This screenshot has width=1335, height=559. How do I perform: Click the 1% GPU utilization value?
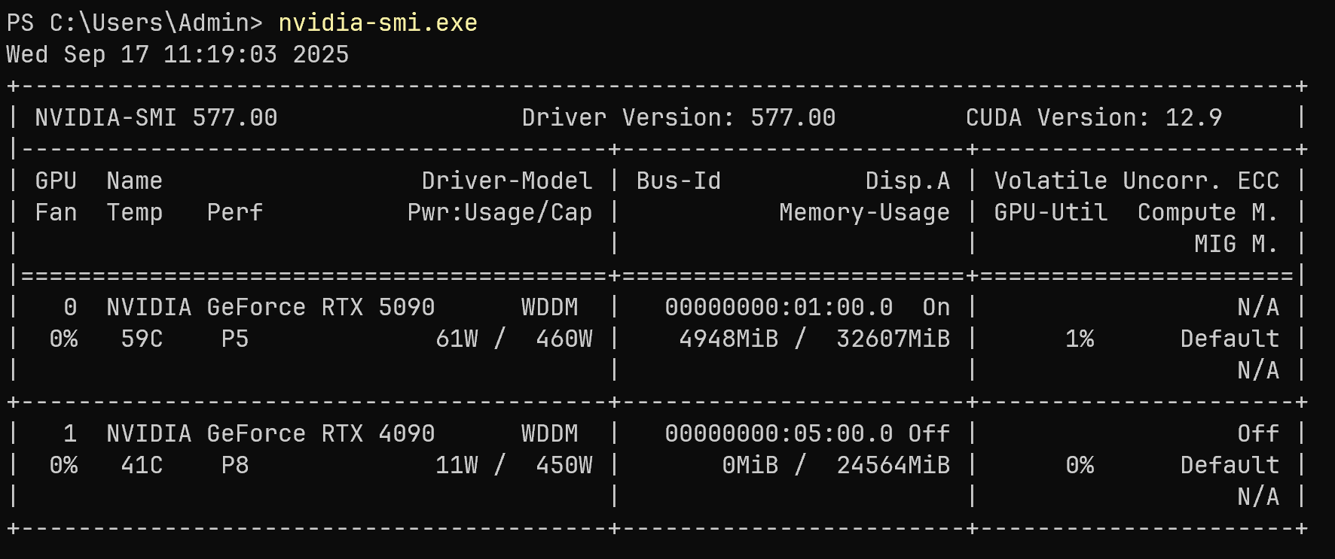[1080, 339]
